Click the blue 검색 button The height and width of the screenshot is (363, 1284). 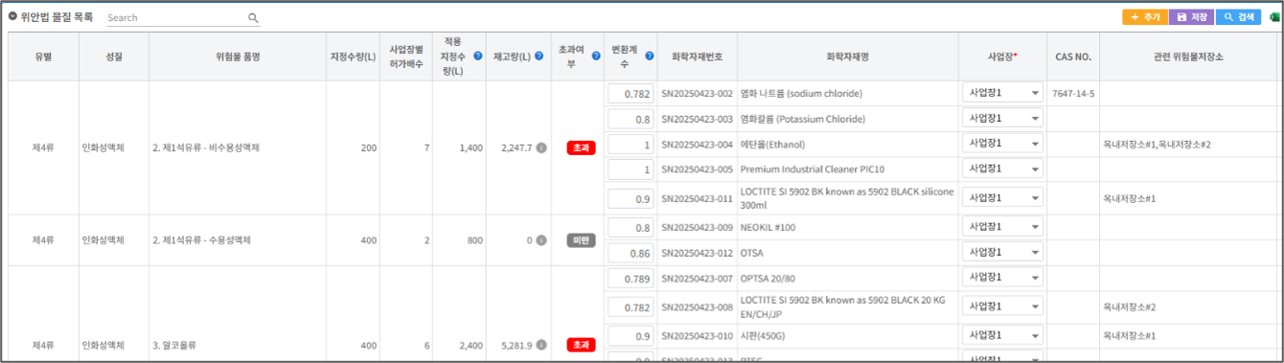coord(1239,17)
